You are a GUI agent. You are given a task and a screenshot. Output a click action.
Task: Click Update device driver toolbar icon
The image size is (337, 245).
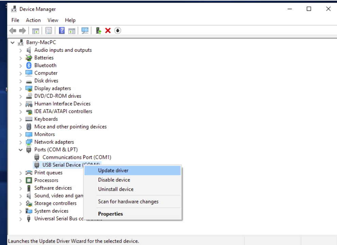pyautogui.click(x=99, y=31)
